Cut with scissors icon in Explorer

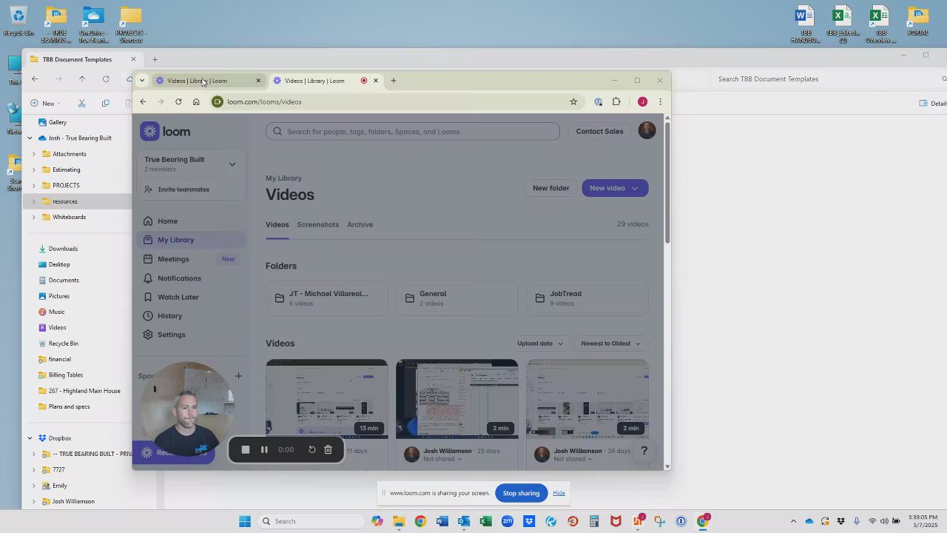coord(81,104)
